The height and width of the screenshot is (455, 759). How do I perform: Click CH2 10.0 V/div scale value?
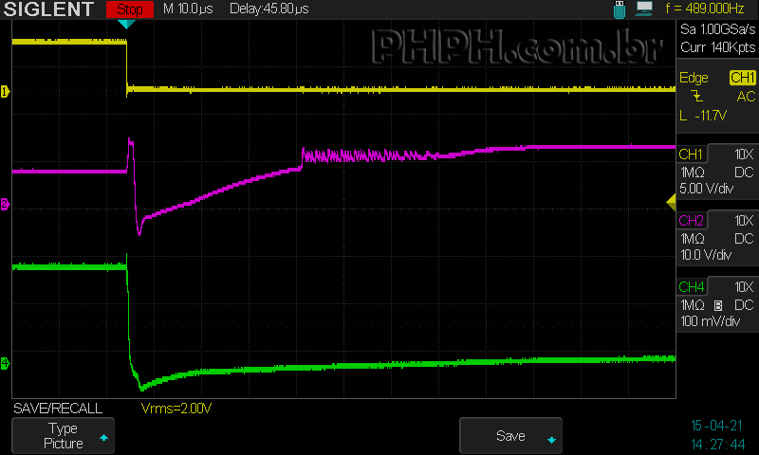(706, 255)
